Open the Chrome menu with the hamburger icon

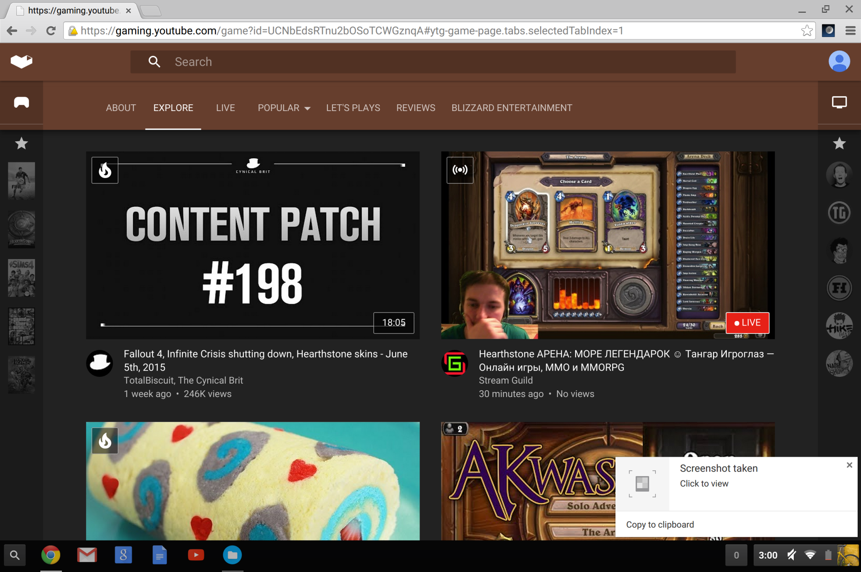(850, 30)
